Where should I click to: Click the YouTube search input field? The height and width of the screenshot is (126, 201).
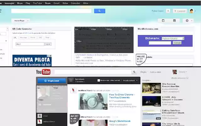[x=93, y=72]
